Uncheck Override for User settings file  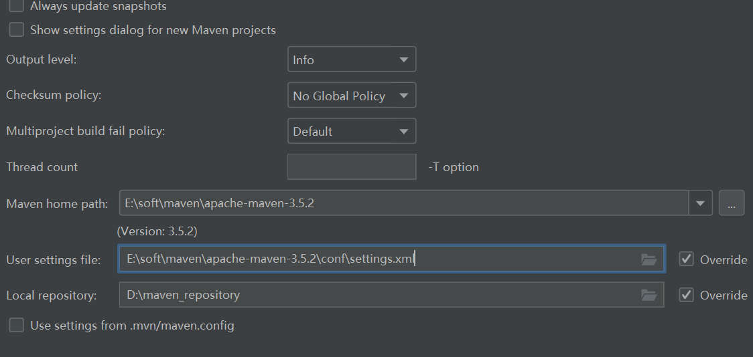click(686, 259)
